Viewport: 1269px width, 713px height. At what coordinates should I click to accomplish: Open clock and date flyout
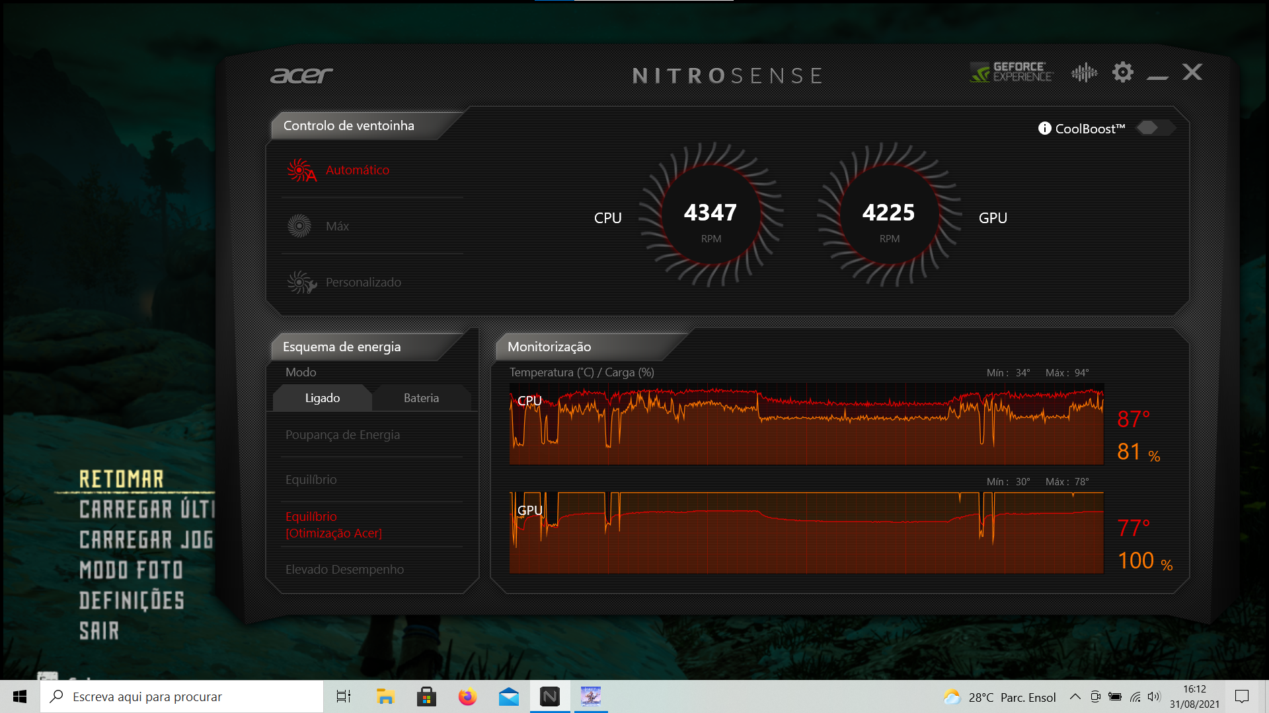(x=1194, y=696)
